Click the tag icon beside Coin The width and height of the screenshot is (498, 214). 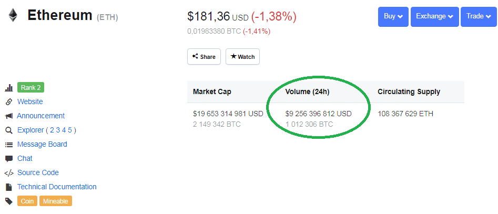pos(9,201)
